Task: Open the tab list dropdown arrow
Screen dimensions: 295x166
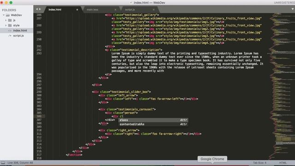Action: pos(293,9)
